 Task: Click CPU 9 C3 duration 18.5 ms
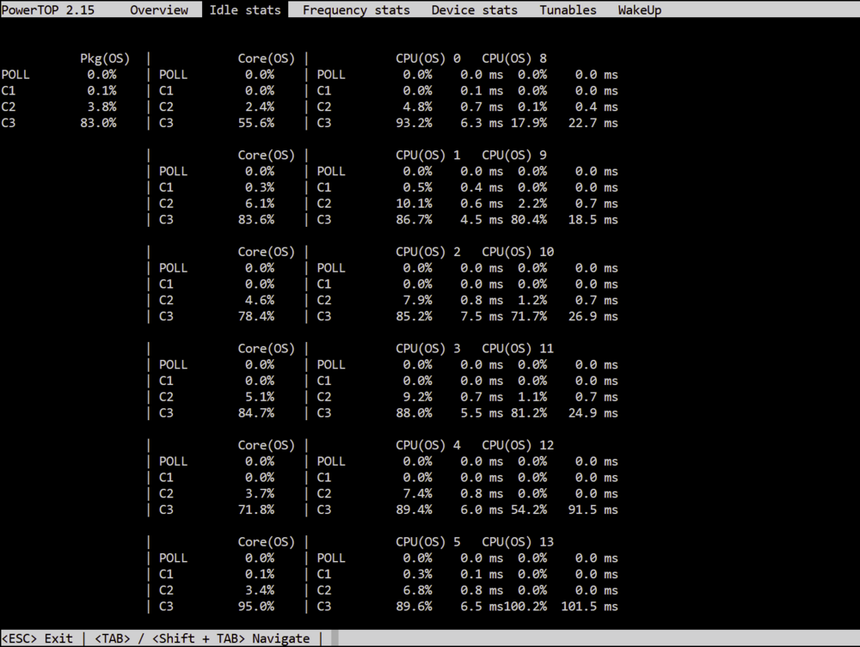click(593, 220)
